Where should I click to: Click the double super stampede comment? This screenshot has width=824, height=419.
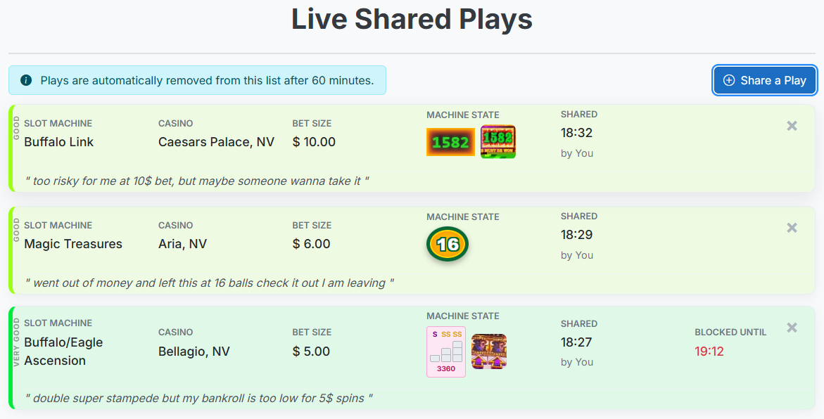tap(198, 399)
